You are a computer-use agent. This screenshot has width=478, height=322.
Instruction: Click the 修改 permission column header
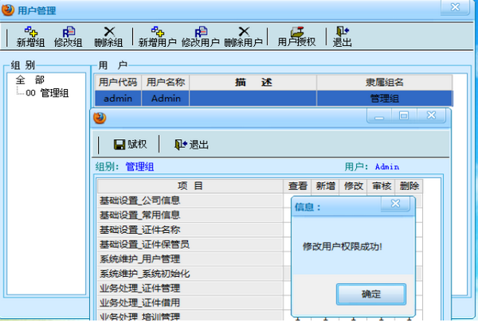[x=353, y=186]
